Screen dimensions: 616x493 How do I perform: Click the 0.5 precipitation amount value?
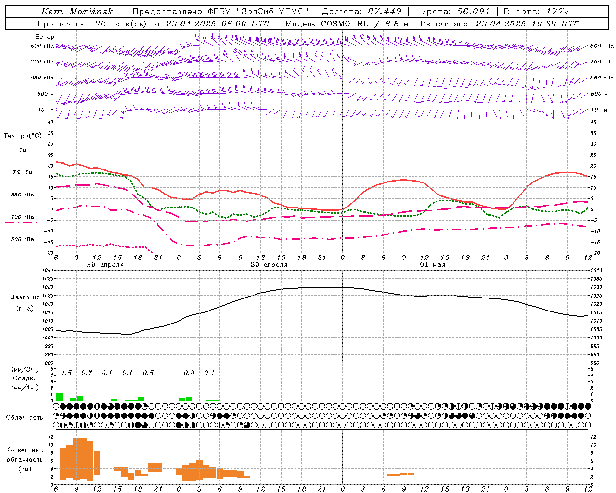148,373
